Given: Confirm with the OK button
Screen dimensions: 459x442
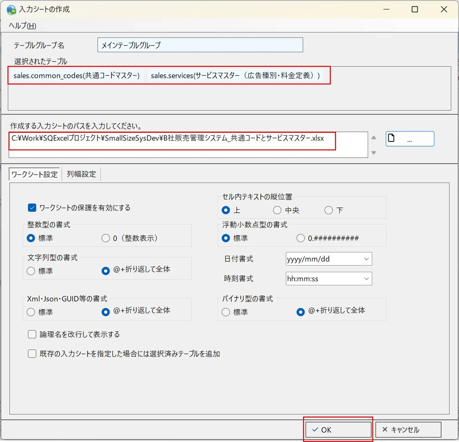Looking at the screenshot, I should 338,430.
